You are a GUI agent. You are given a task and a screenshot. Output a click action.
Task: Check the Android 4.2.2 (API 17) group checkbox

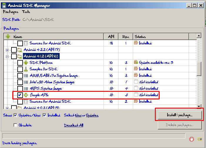point(14,50)
